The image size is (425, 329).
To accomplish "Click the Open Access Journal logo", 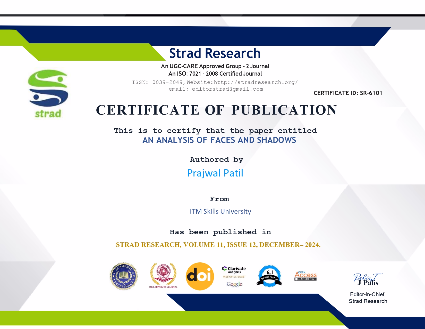I will click(305, 276).
